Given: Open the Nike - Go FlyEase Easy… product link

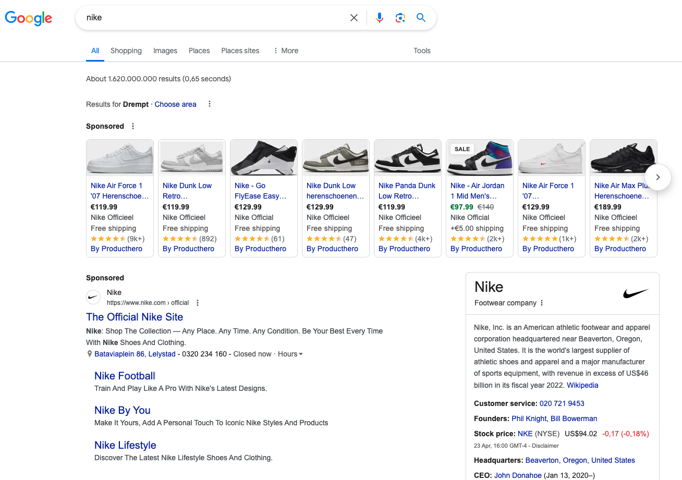Looking at the screenshot, I should pos(261,191).
